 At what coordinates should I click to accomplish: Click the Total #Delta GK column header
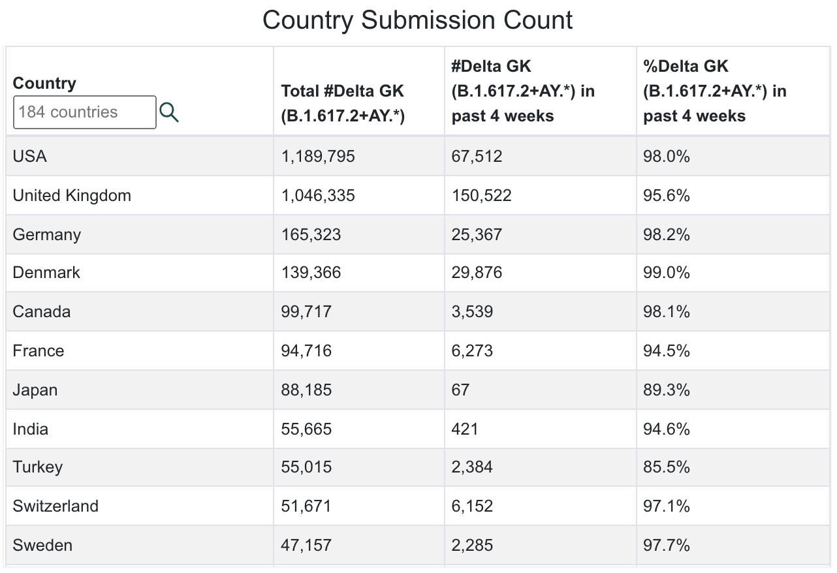click(343, 103)
